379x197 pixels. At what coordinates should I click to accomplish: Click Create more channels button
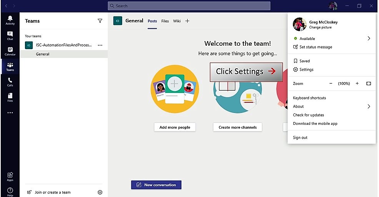pyautogui.click(x=238, y=127)
